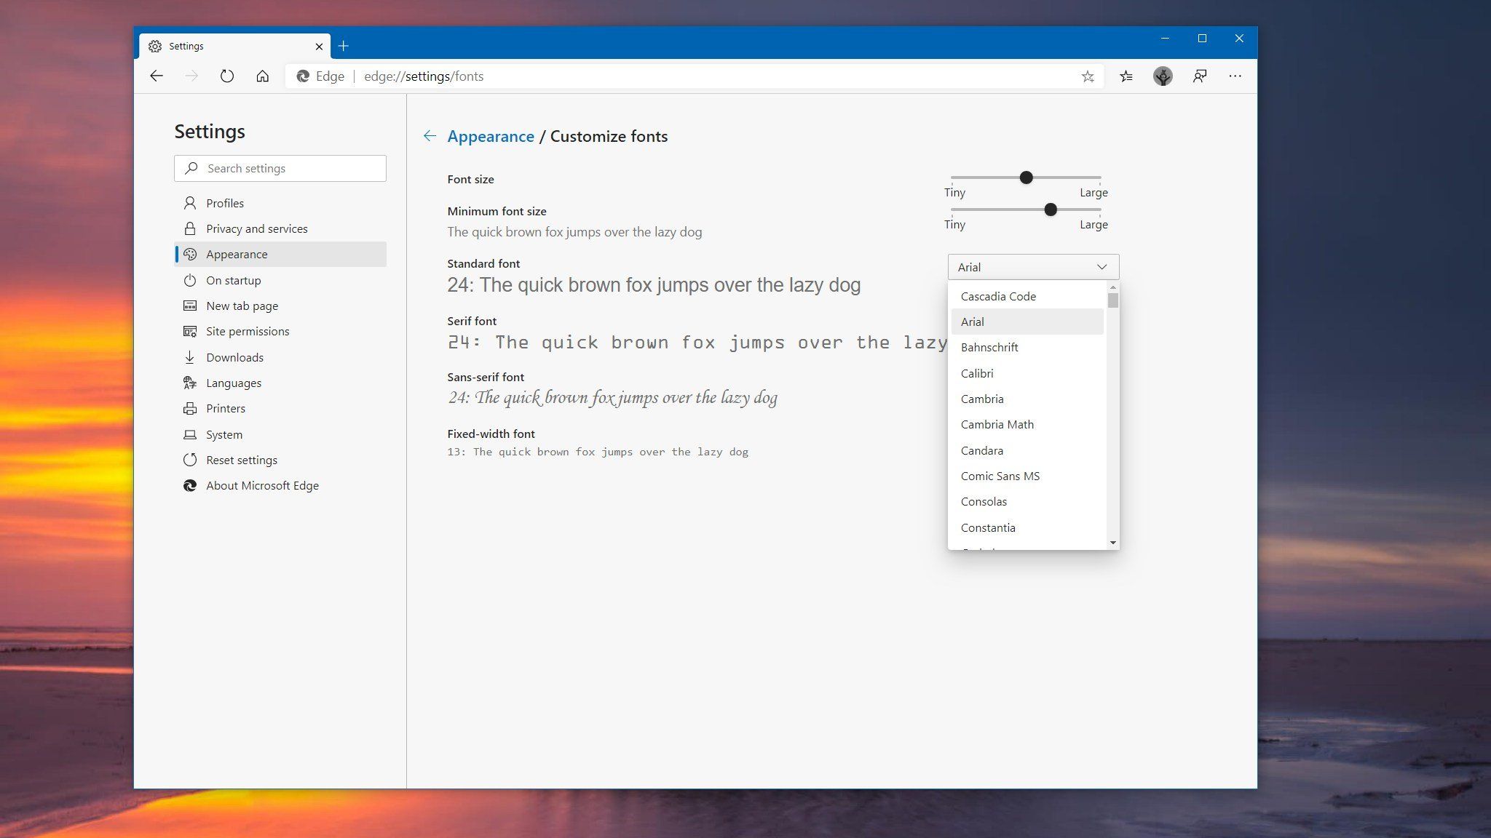Open System settings entry
The height and width of the screenshot is (838, 1491).
coord(280,434)
